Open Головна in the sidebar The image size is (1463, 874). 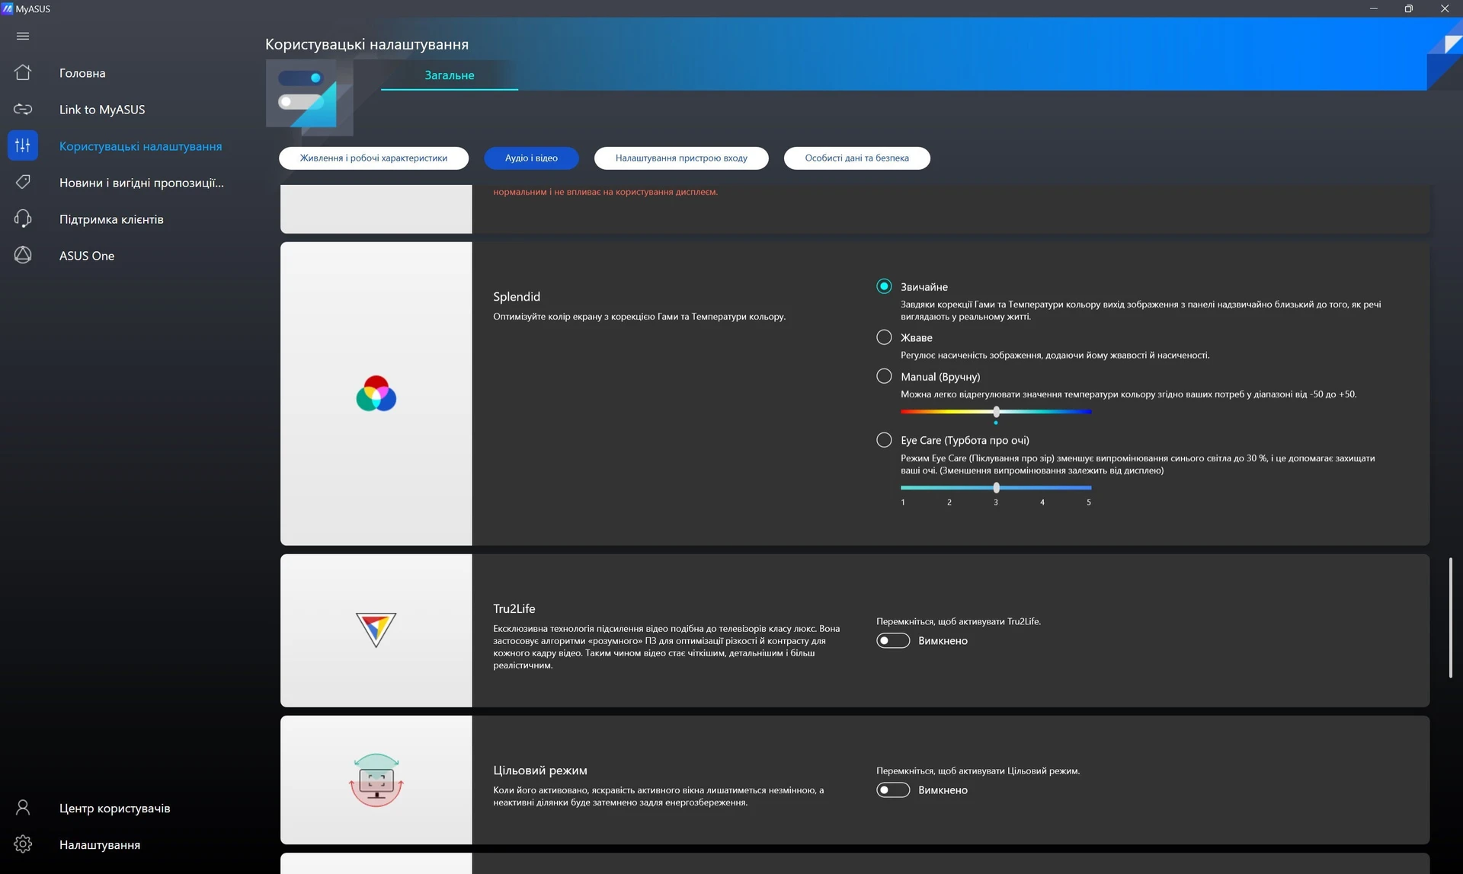tap(82, 73)
